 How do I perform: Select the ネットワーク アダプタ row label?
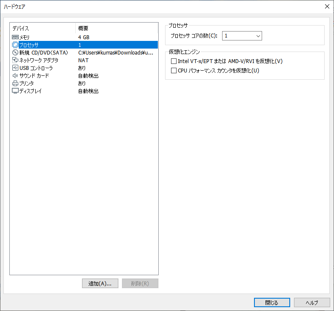pyautogui.click(x=39, y=60)
